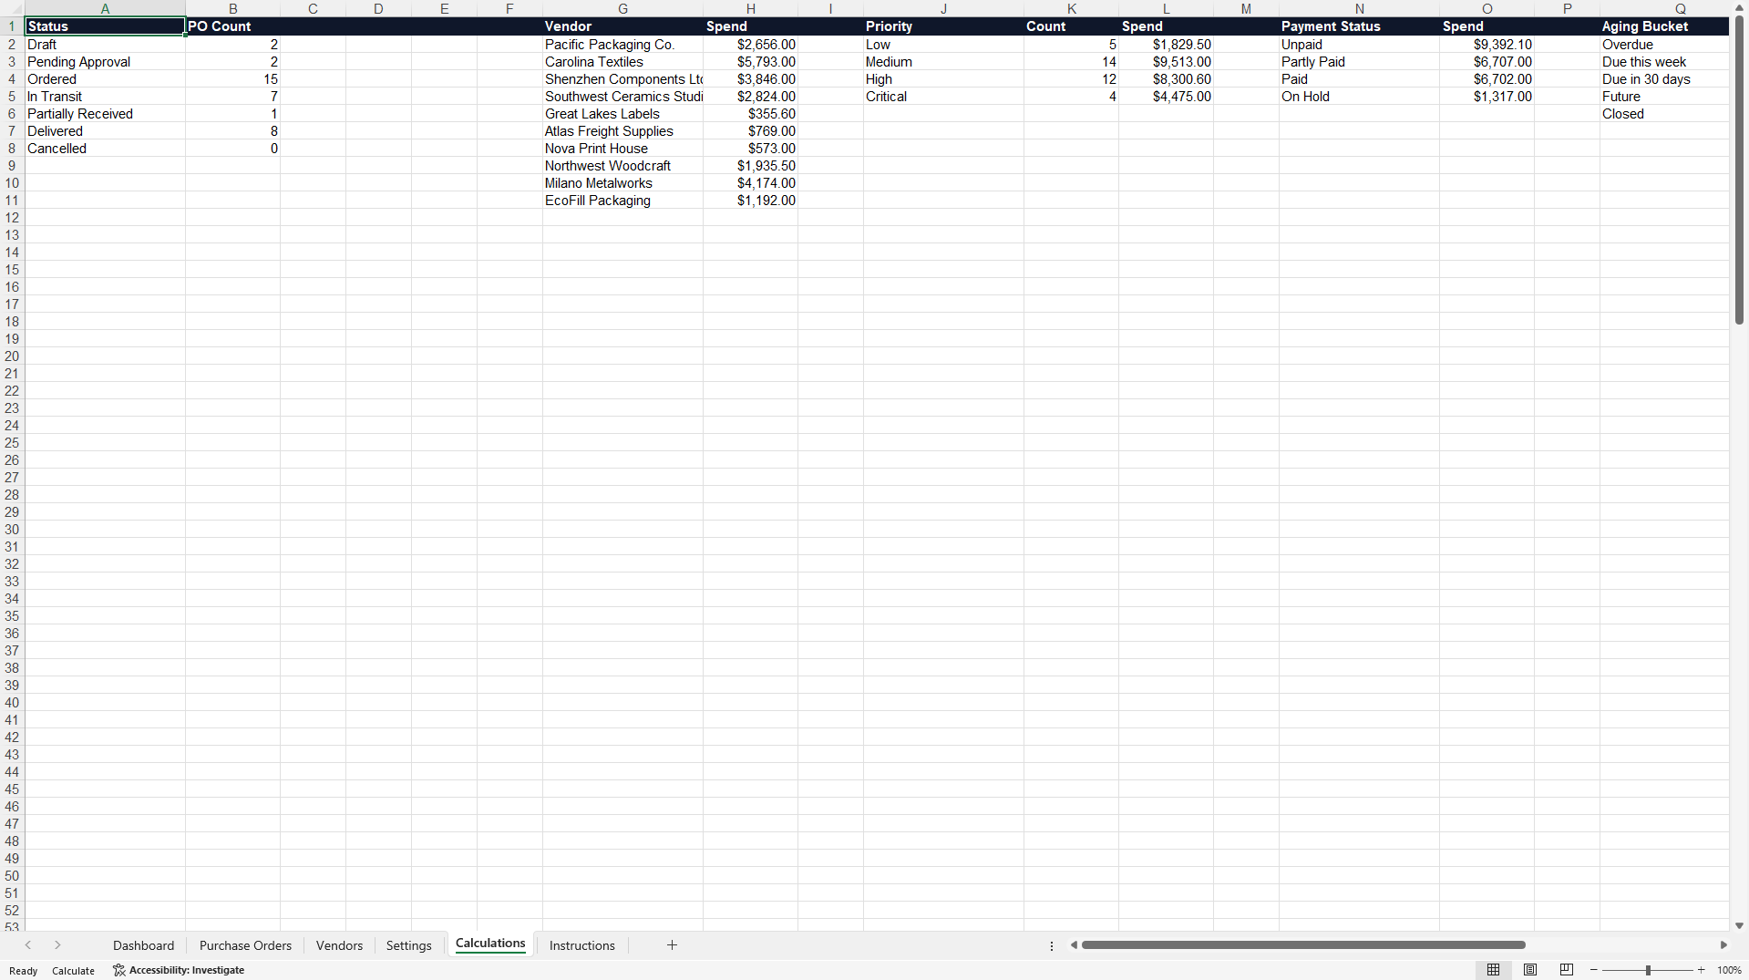
Task: Select row 9 header
Action: (x=12, y=166)
